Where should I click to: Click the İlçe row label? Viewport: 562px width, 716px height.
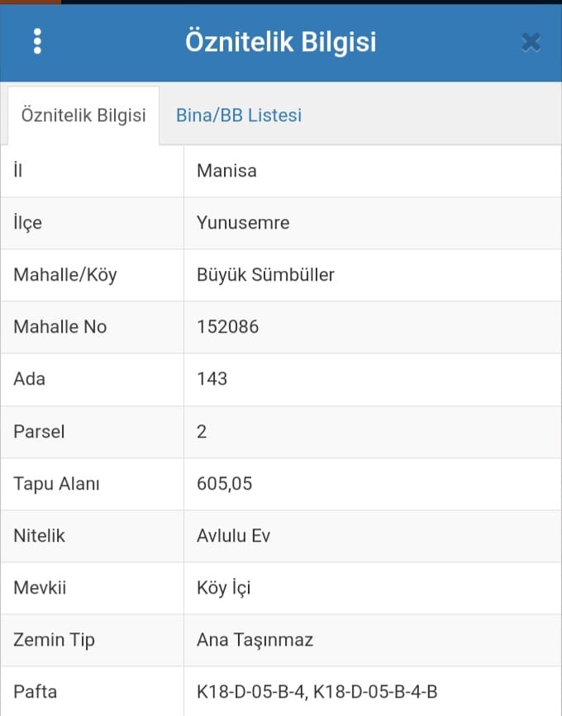(x=28, y=223)
